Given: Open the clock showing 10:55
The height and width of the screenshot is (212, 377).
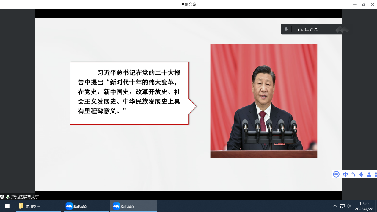Looking at the screenshot, I should tap(364, 206).
